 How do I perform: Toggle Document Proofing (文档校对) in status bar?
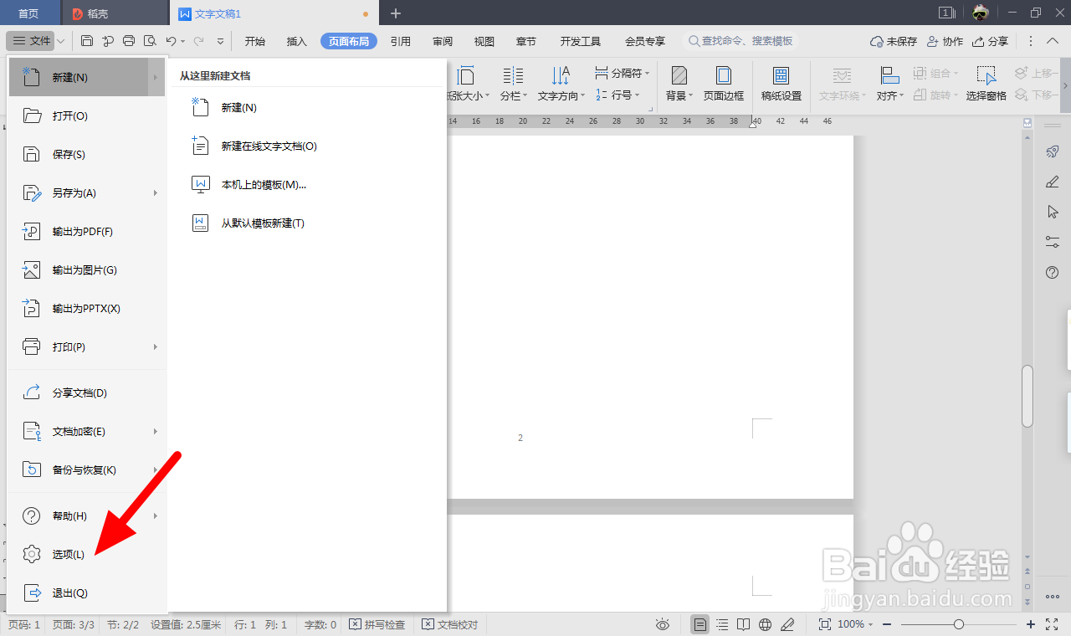[450, 624]
